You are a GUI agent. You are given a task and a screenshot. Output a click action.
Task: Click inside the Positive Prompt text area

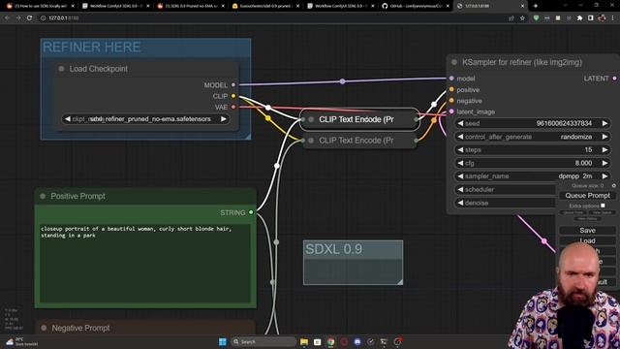145,263
